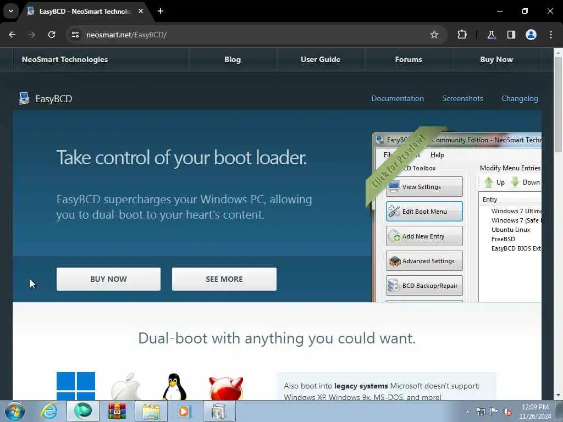Screen dimensions: 563x422
Task: Toggle the browser side panel
Action: [511, 35]
